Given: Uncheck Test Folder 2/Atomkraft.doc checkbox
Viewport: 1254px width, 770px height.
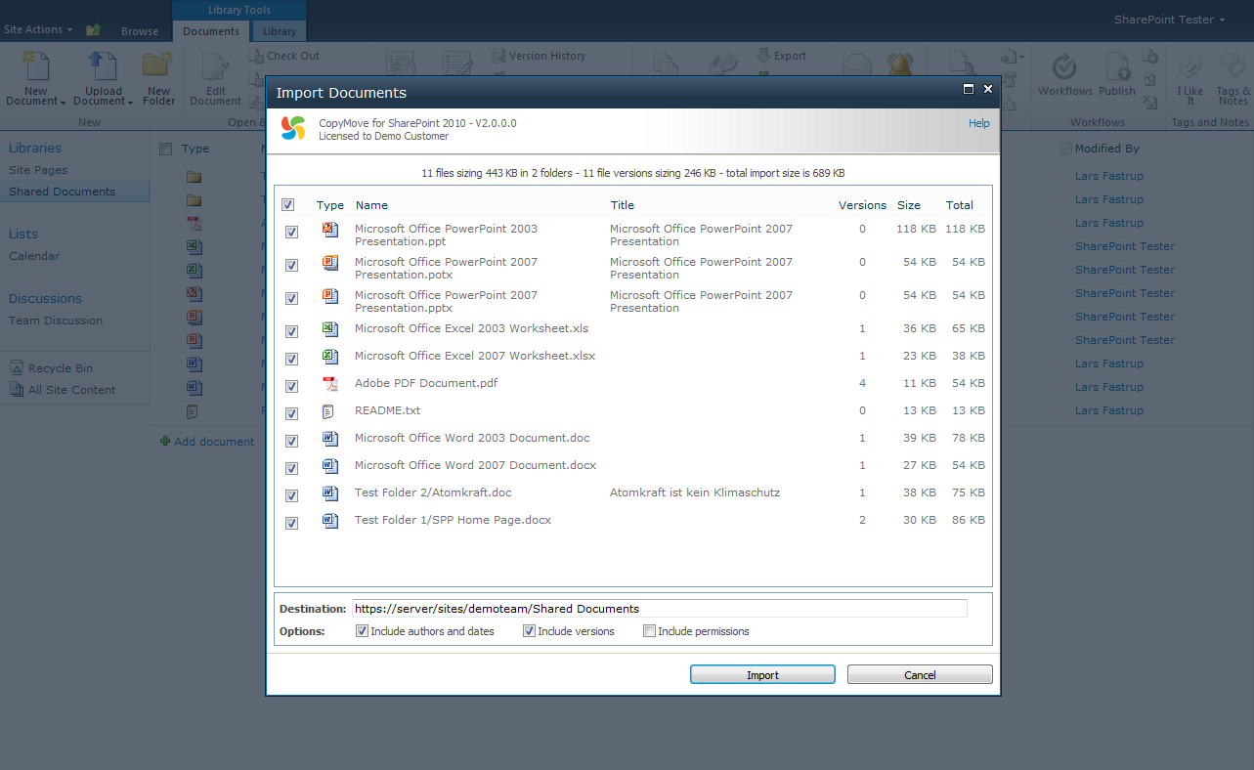Looking at the screenshot, I should (x=291, y=496).
